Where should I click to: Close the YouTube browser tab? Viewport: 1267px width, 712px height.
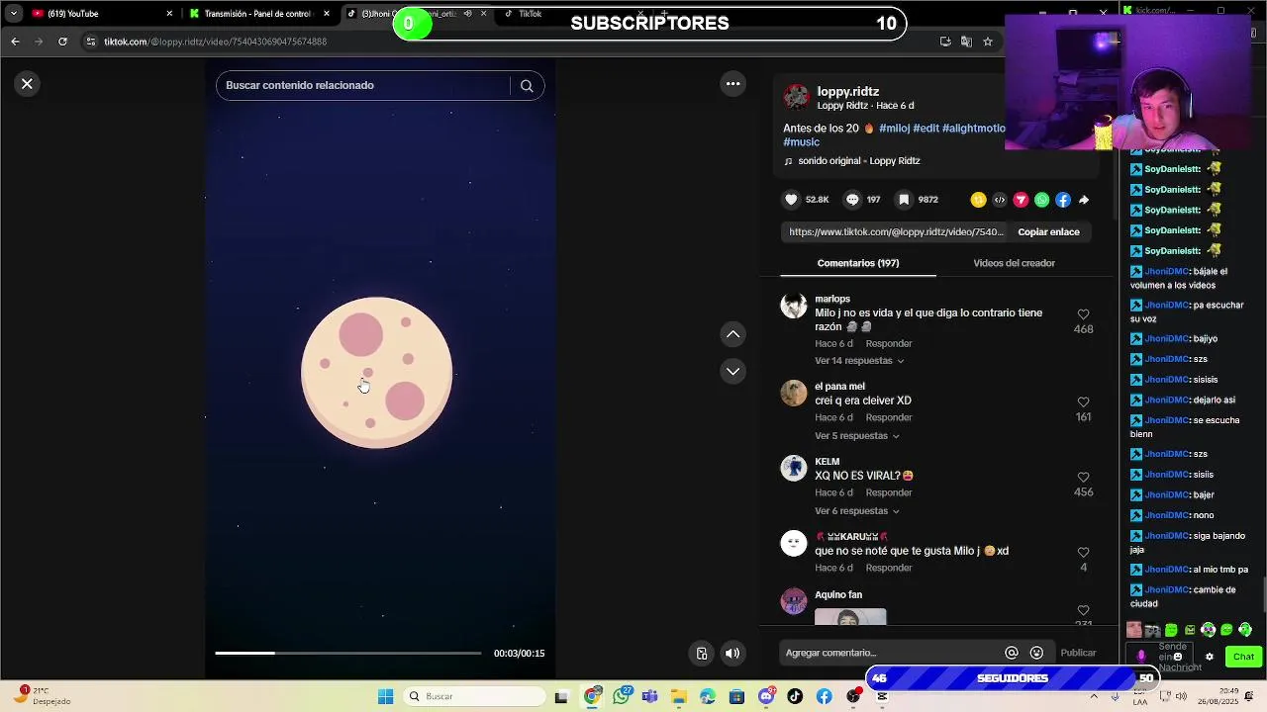click(x=169, y=14)
